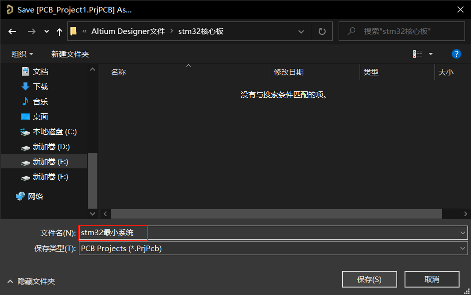Sort files by 名称 column

pyautogui.click(x=118, y=72)
